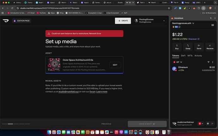
Task: Open the Trash in the dock
Action: [169, 132]
